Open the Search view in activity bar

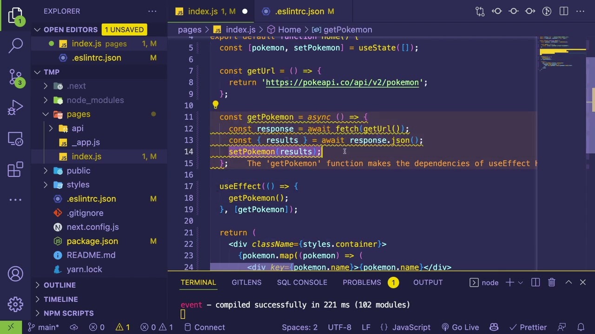click(x=15, y=45)
